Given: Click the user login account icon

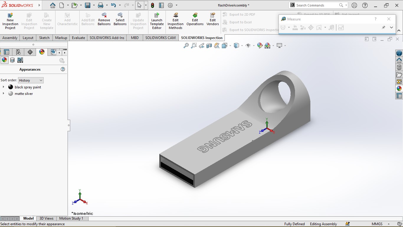Looking at the screenshot, I should coord(354,5).
